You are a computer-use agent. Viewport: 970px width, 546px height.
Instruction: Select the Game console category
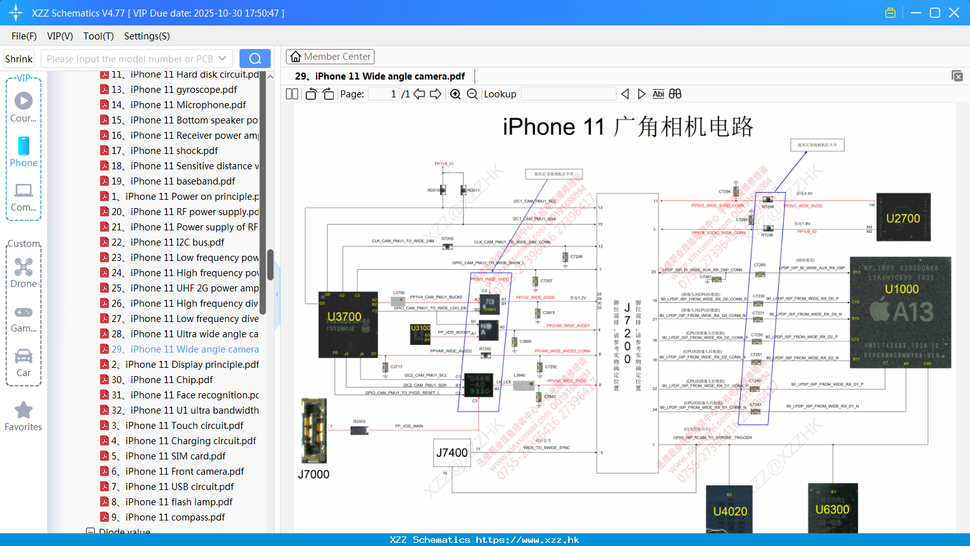[x=24, y=319]
